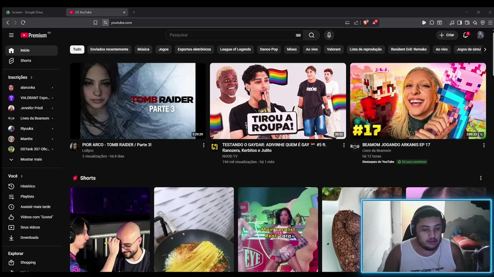Open the on-screen keyboard in search box
The image size is (494, 277).
point(298,35)
